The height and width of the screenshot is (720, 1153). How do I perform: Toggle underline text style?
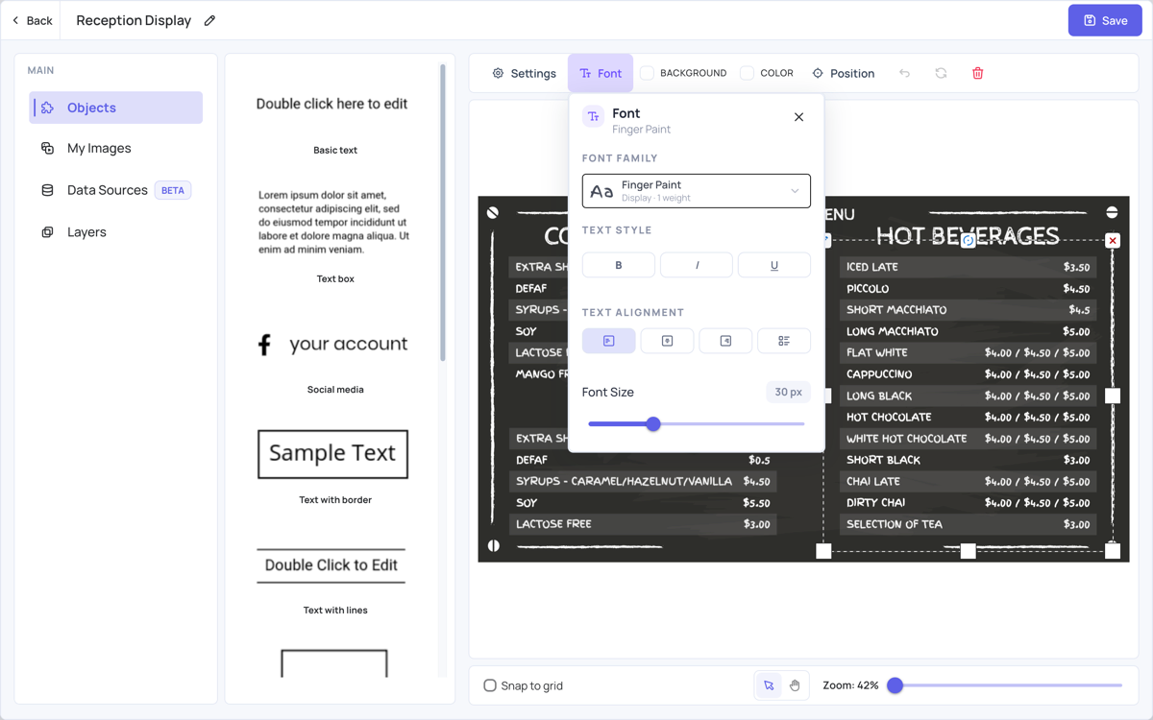tap(774, 265)
